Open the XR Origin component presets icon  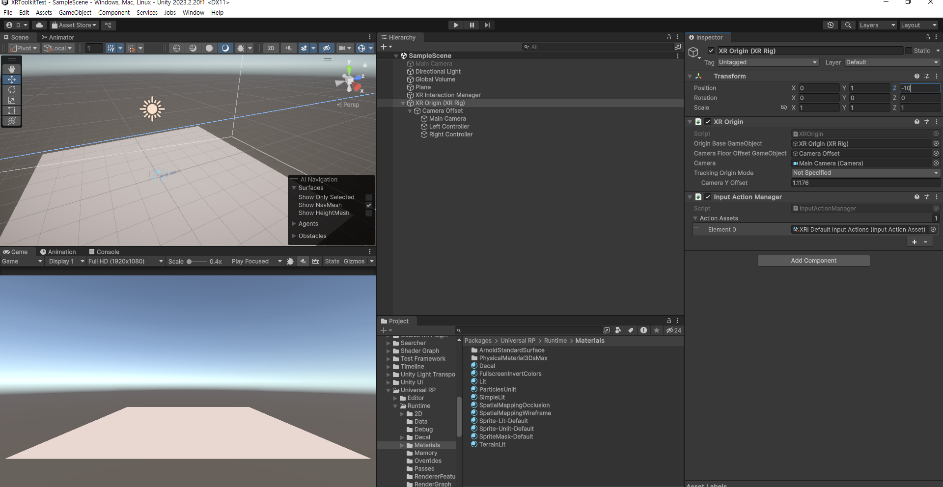coord(927,122)
